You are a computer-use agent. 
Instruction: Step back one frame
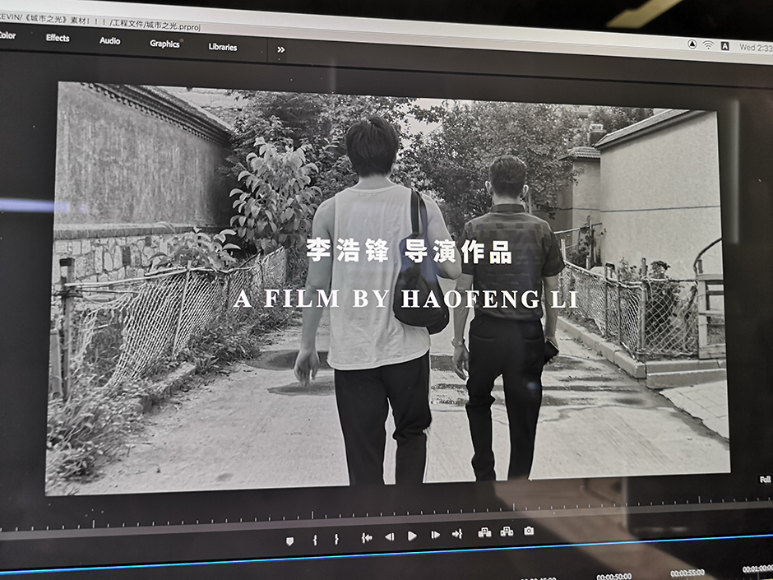click(x=390, y=536)
